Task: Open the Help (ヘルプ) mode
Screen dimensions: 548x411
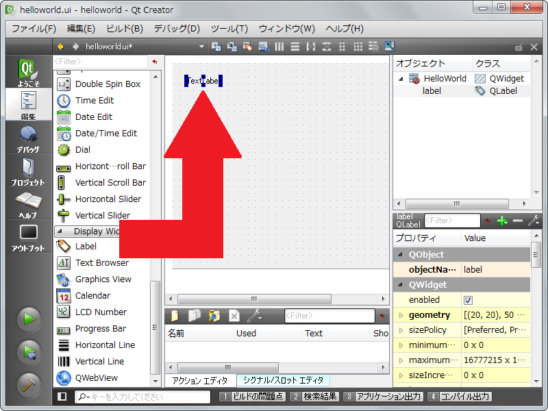Action: [x=29, y=204]
